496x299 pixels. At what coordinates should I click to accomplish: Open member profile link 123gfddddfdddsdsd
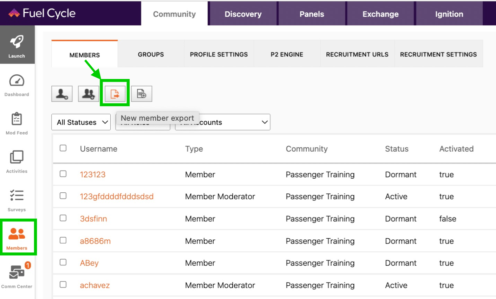pos(117,197)
